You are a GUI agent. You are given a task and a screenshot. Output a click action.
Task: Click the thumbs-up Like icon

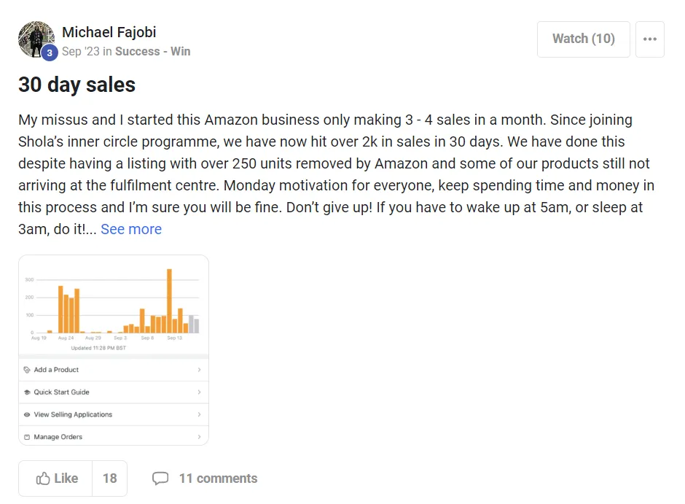43,478
